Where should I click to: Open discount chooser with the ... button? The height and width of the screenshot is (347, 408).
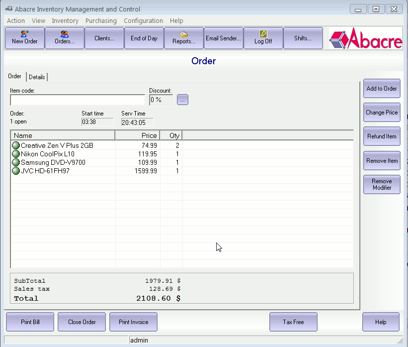pos(182,100)
